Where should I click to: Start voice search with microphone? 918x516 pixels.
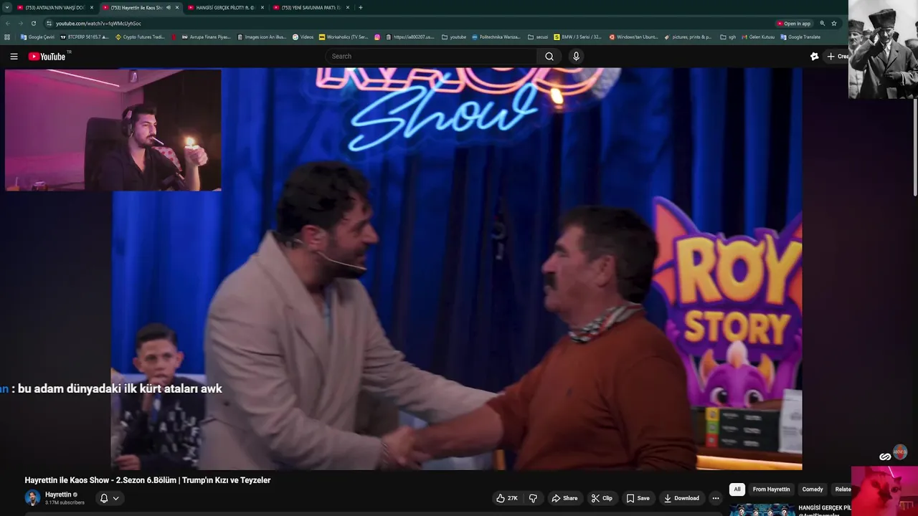pyautogui.click(x=576, y=57)
